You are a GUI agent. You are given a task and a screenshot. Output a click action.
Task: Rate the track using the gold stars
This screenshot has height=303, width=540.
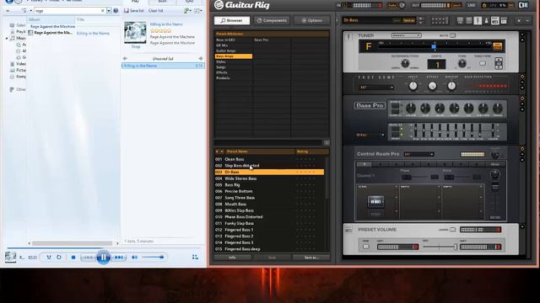(x=160, y=30)
